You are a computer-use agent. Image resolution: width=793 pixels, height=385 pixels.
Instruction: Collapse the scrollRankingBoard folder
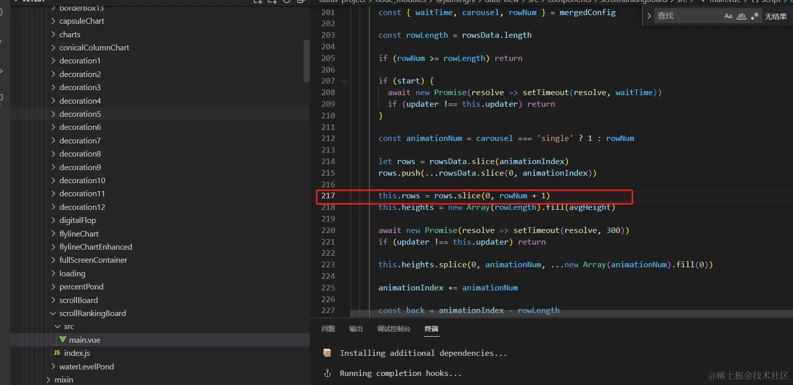click(x=53, y=313)
